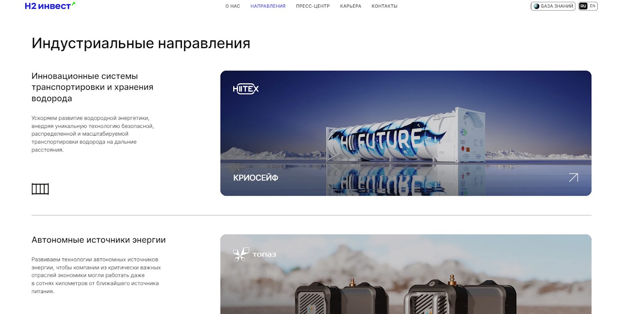Click the Топаз generators banner image
The image size is (641, 314).
click(x=405, y=274)
